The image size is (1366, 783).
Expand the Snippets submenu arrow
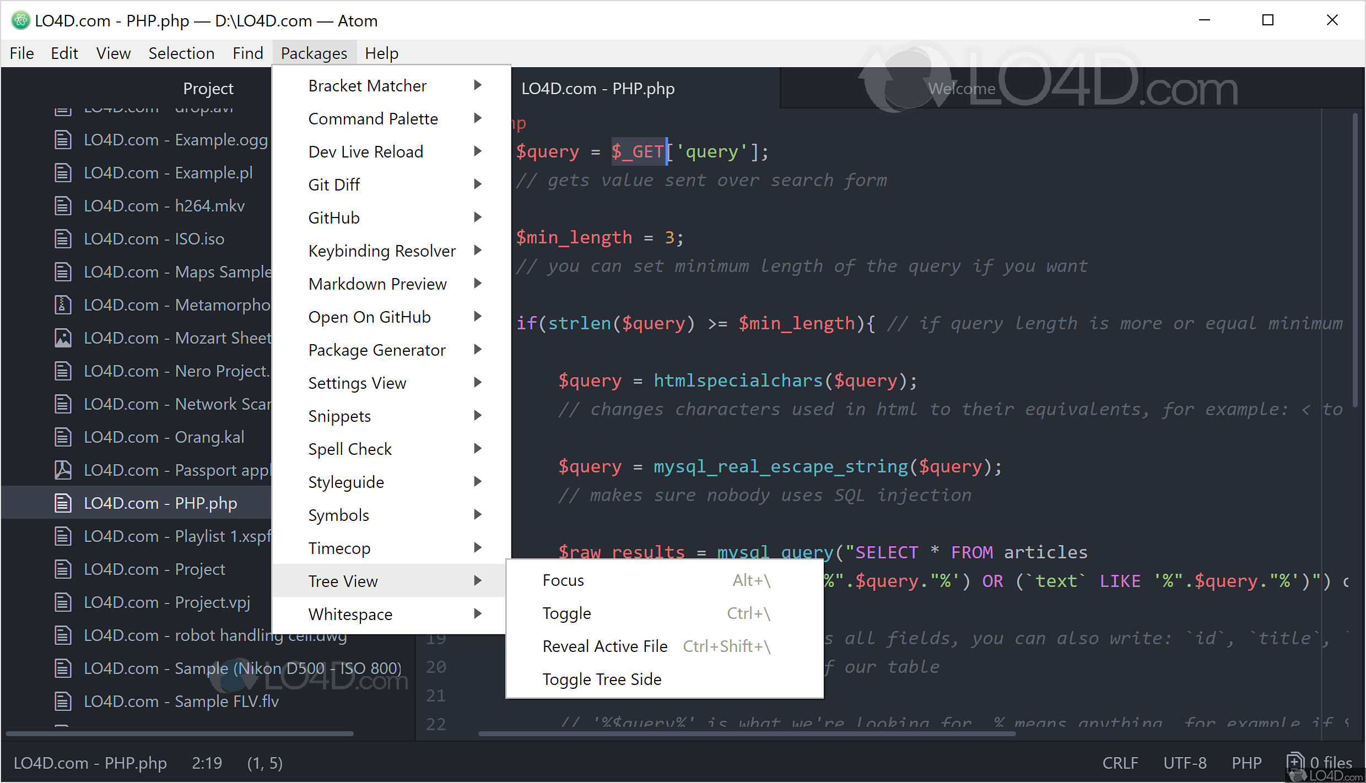click(x=478, y=416)
